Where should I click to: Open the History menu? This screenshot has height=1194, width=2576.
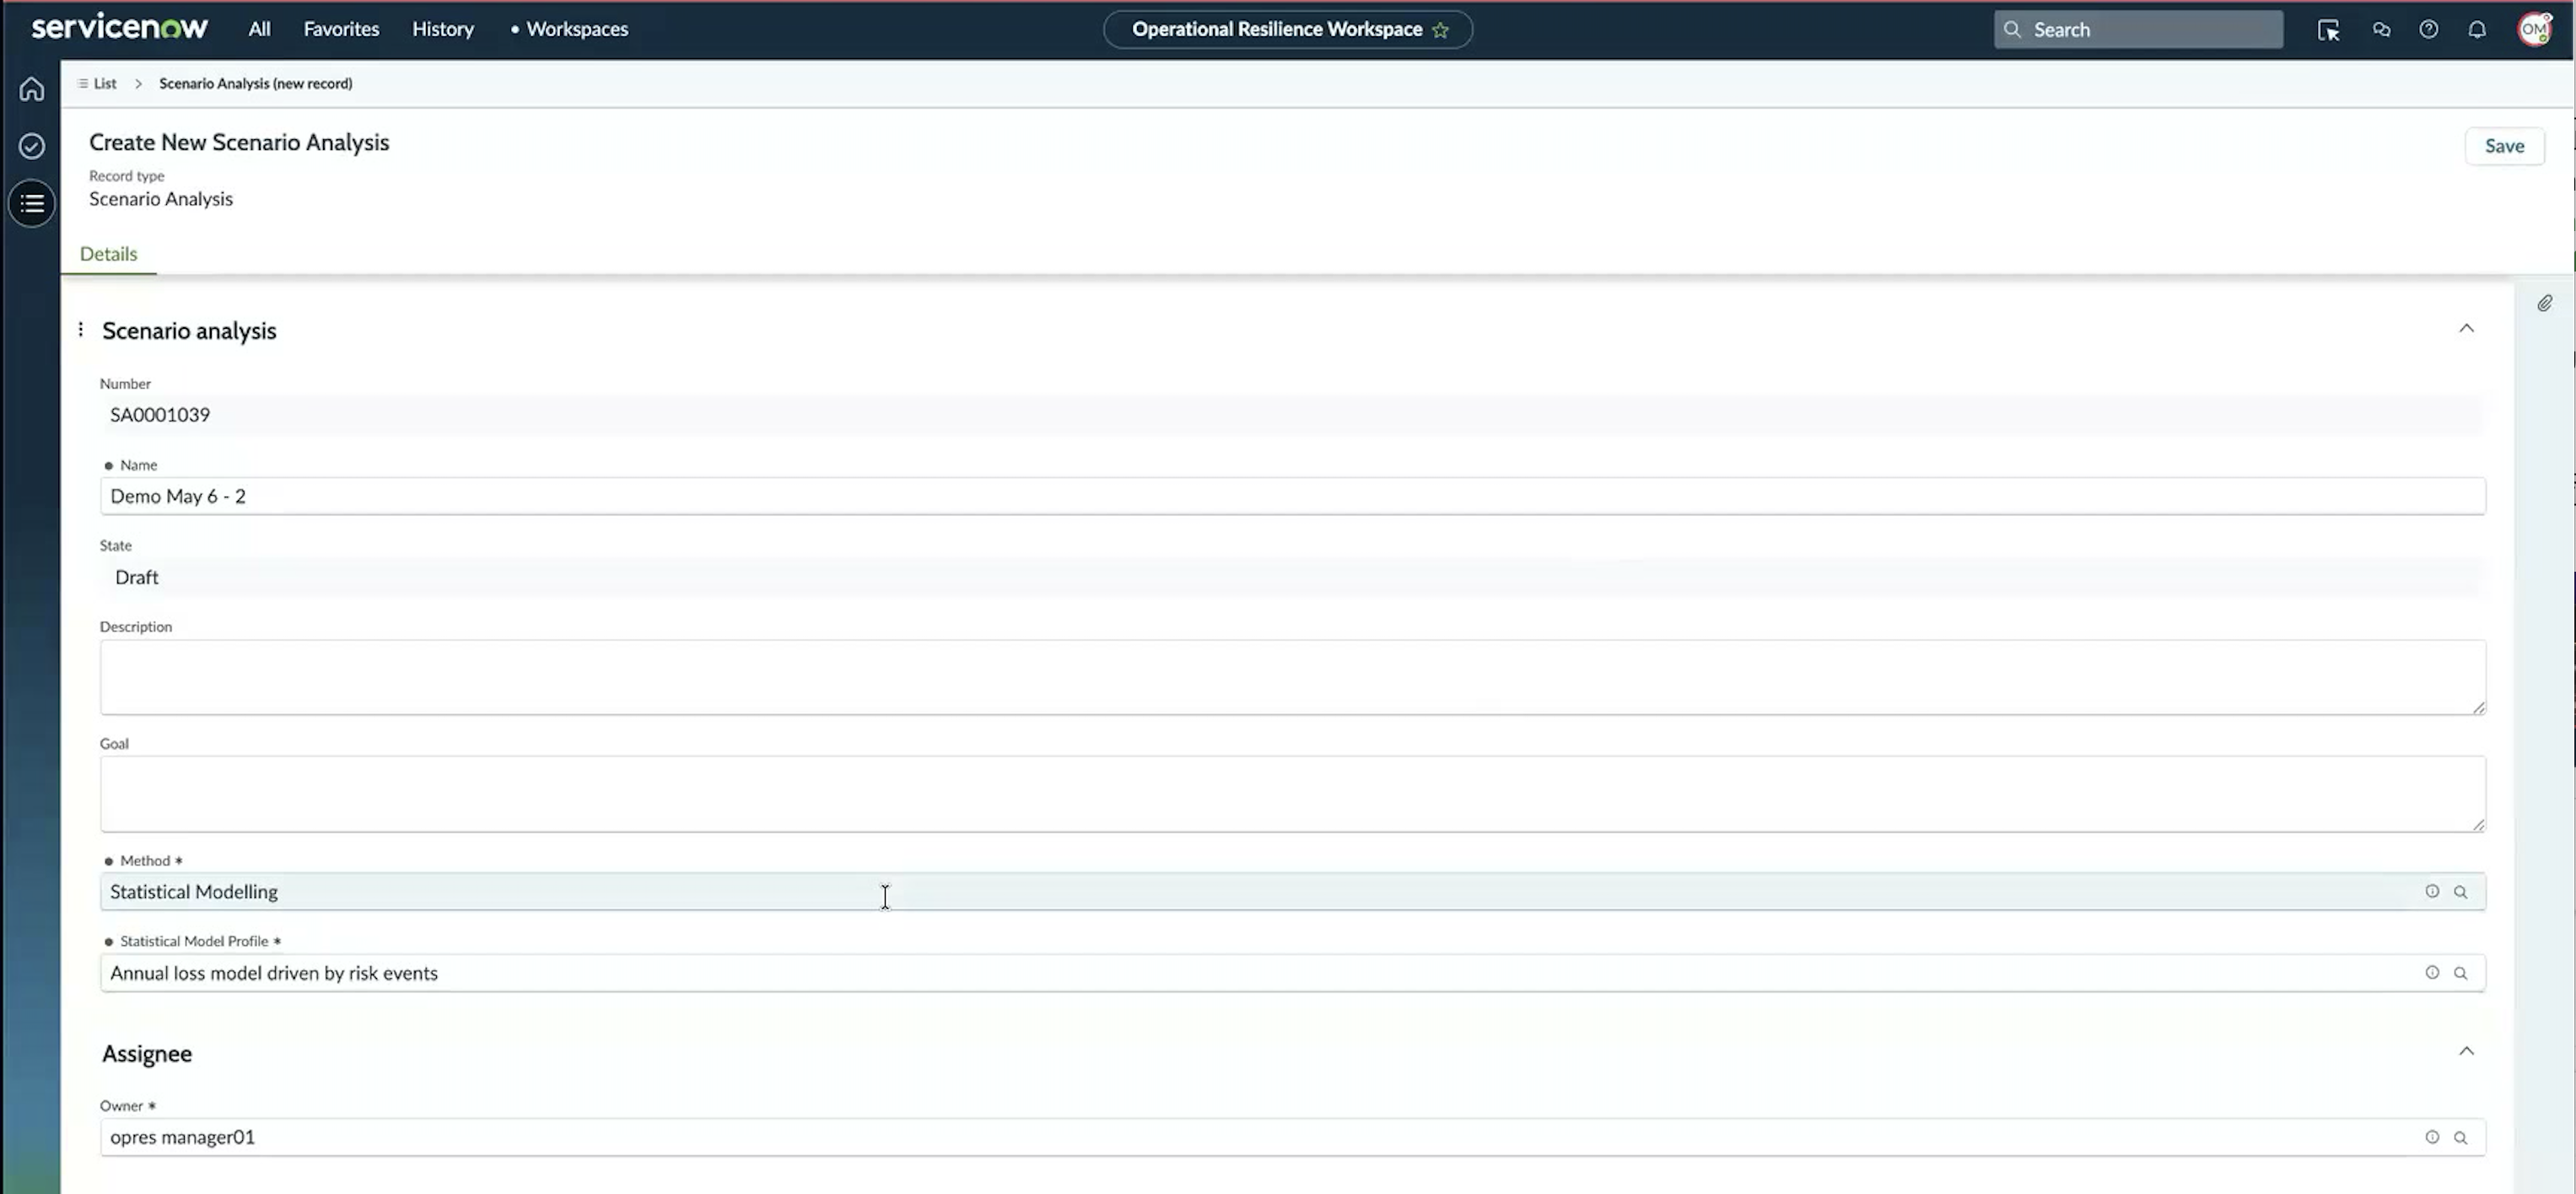tap(443, 29)
